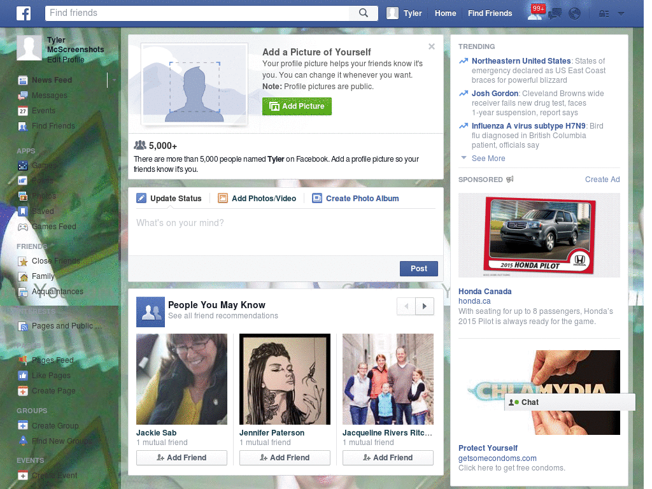
Task: Click the Create Group icon
Action: [x=23, y=426]
